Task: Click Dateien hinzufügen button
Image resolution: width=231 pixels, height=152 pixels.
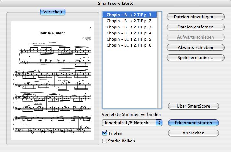Action: pyautogui.click(x=196, y=17)
